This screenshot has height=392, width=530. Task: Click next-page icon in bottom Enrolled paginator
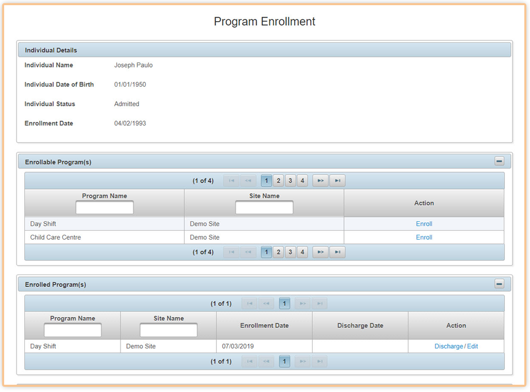tap(302, 361)
